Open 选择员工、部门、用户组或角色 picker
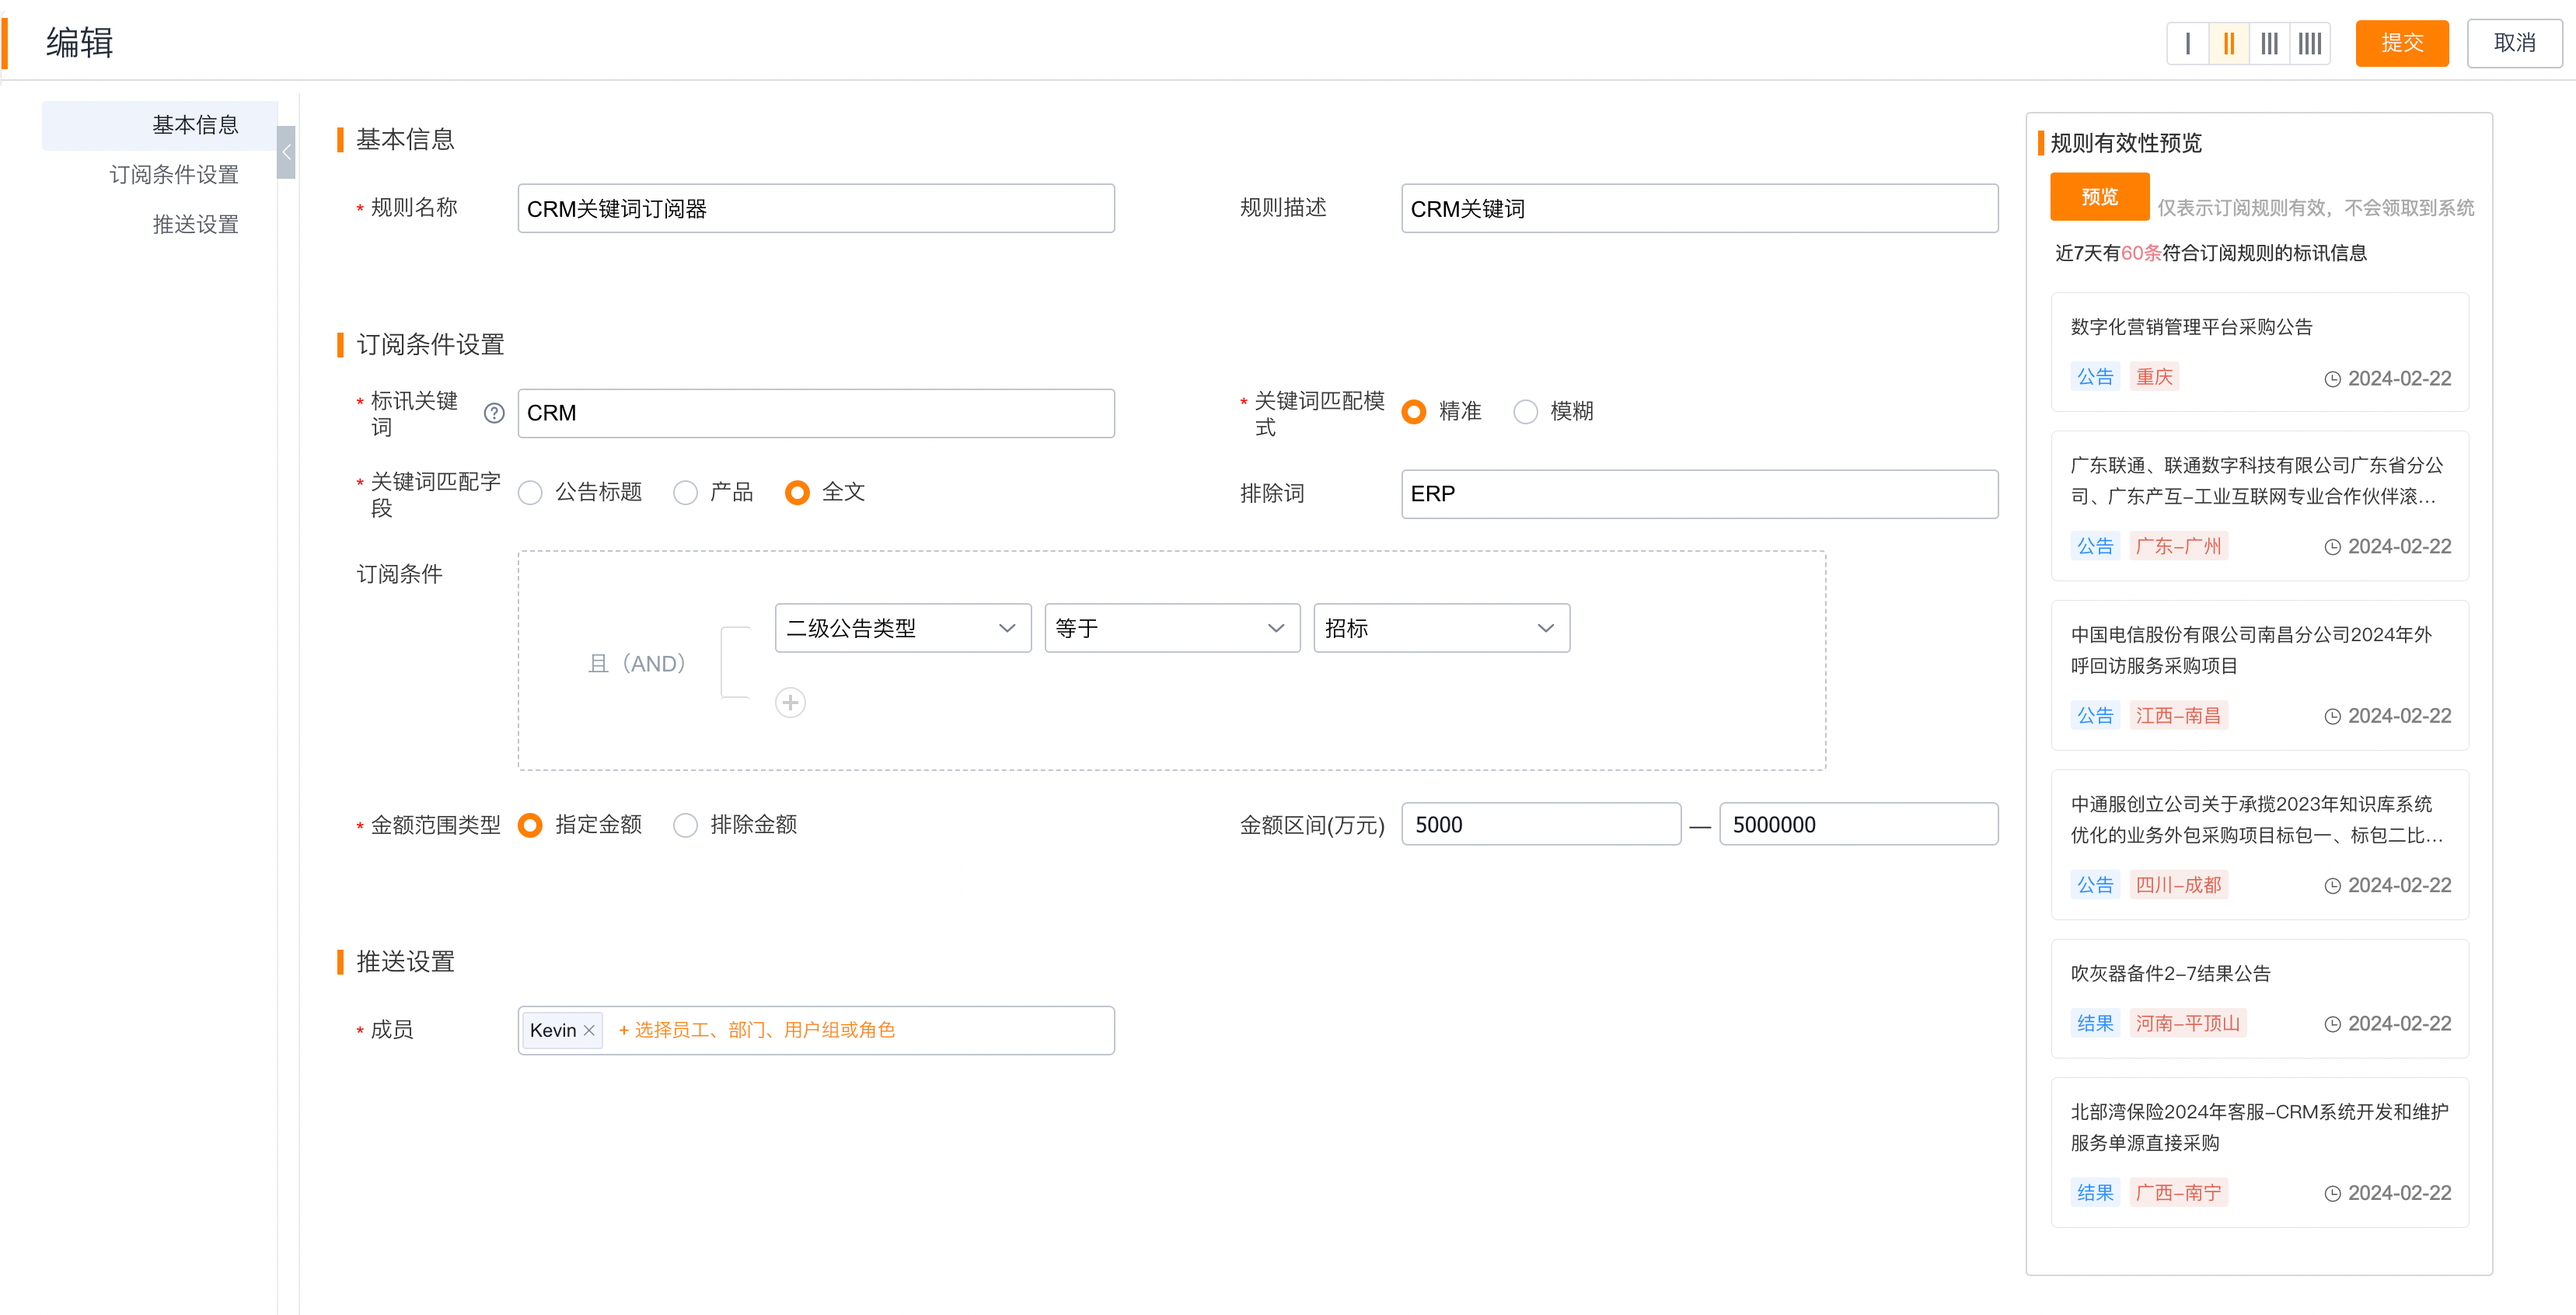Viewport: 2576px width, 1315px height. (x=757, y=1029)
